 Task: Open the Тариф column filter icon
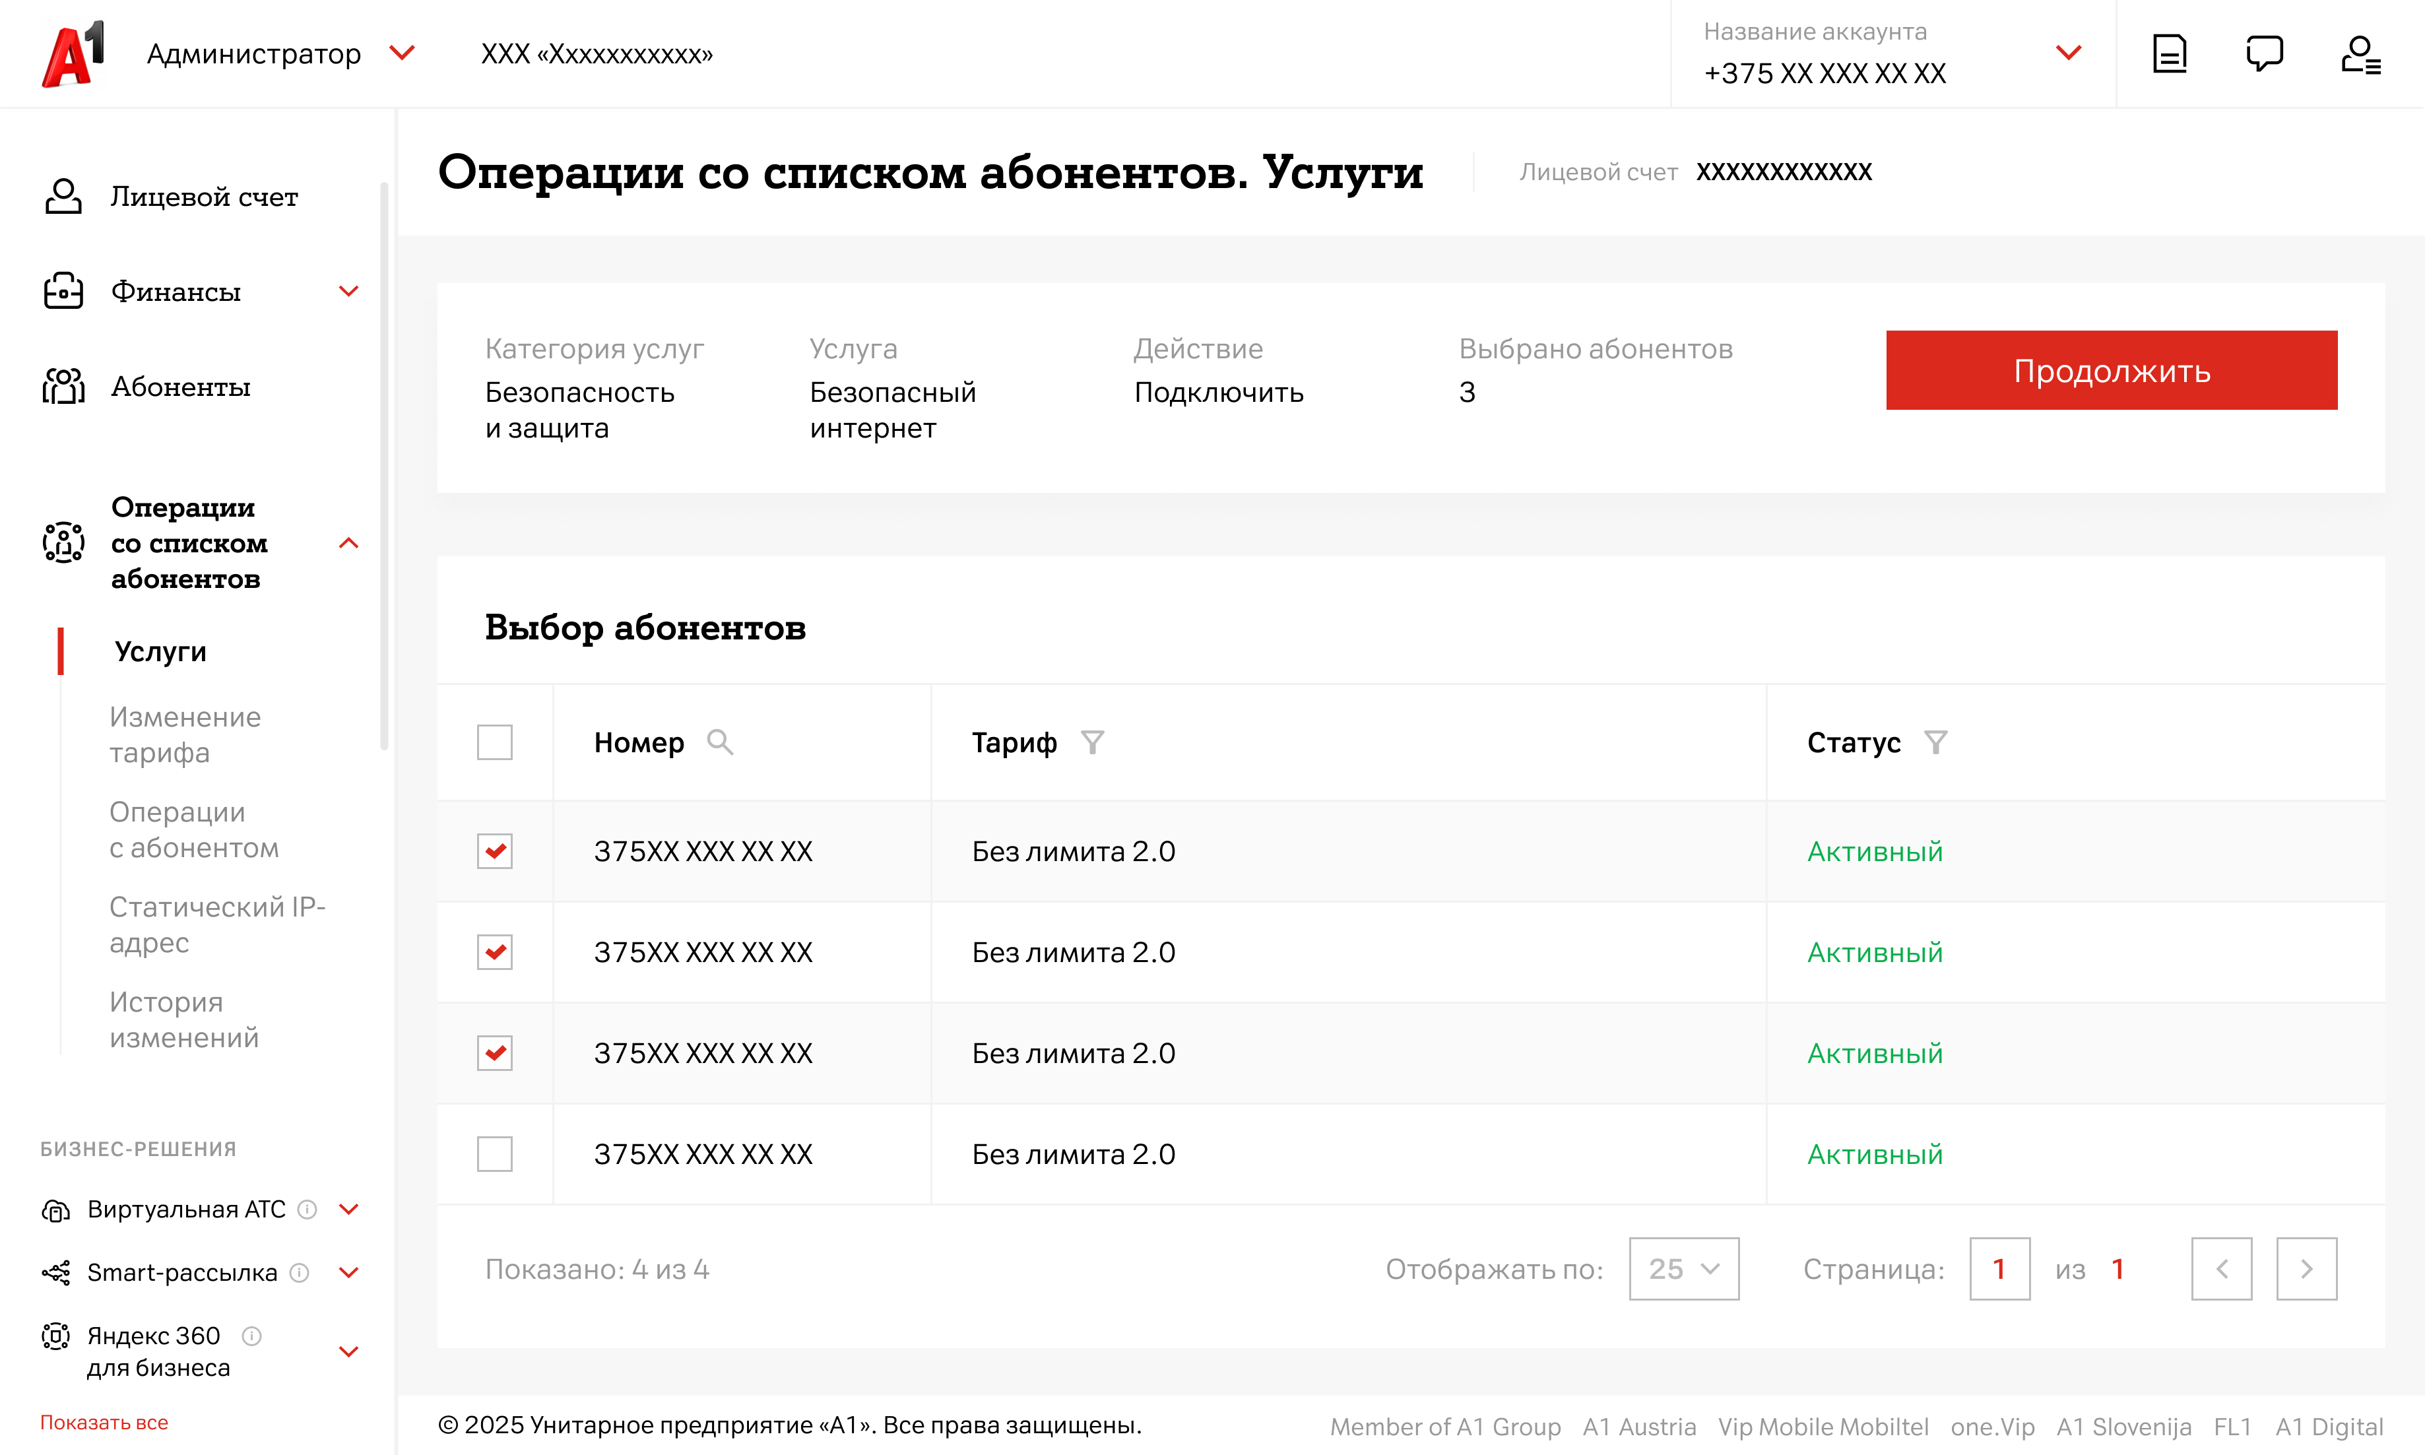pyautogui.click(x=1092, y=742)
